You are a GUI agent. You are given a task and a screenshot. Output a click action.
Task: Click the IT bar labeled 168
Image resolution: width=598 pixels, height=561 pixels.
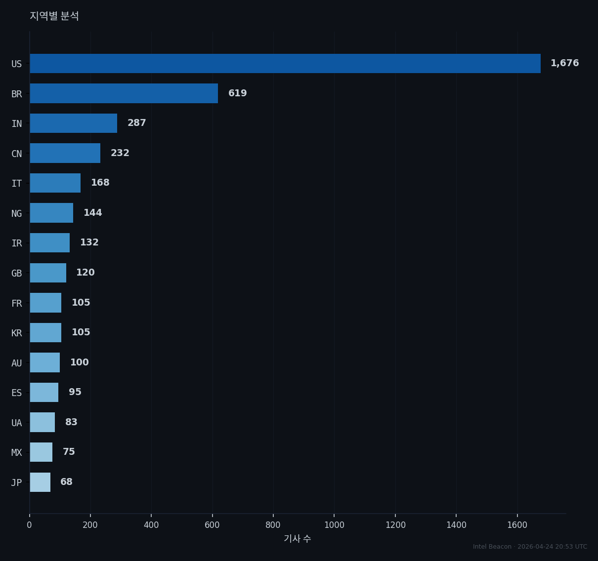[x=55, y=183]
